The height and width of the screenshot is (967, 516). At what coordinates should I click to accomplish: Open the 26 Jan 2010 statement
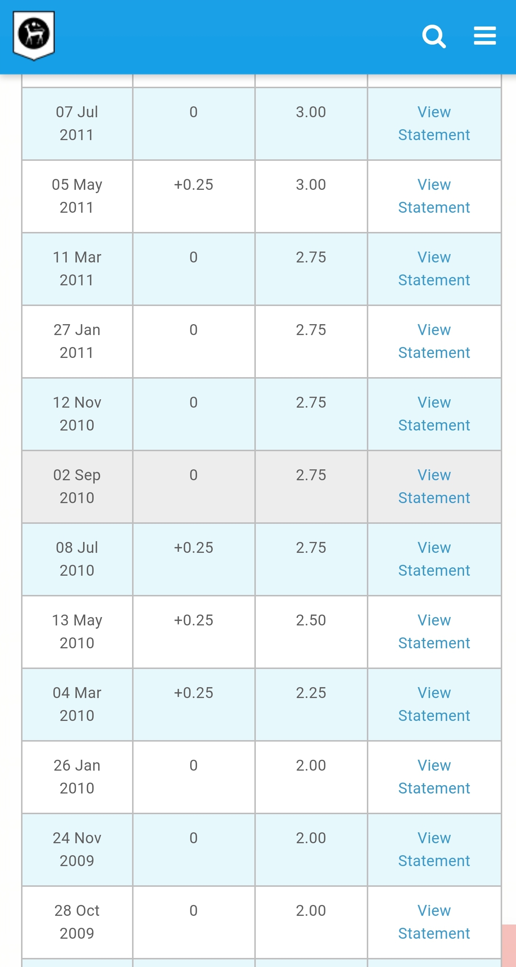[x=434, y=777]
